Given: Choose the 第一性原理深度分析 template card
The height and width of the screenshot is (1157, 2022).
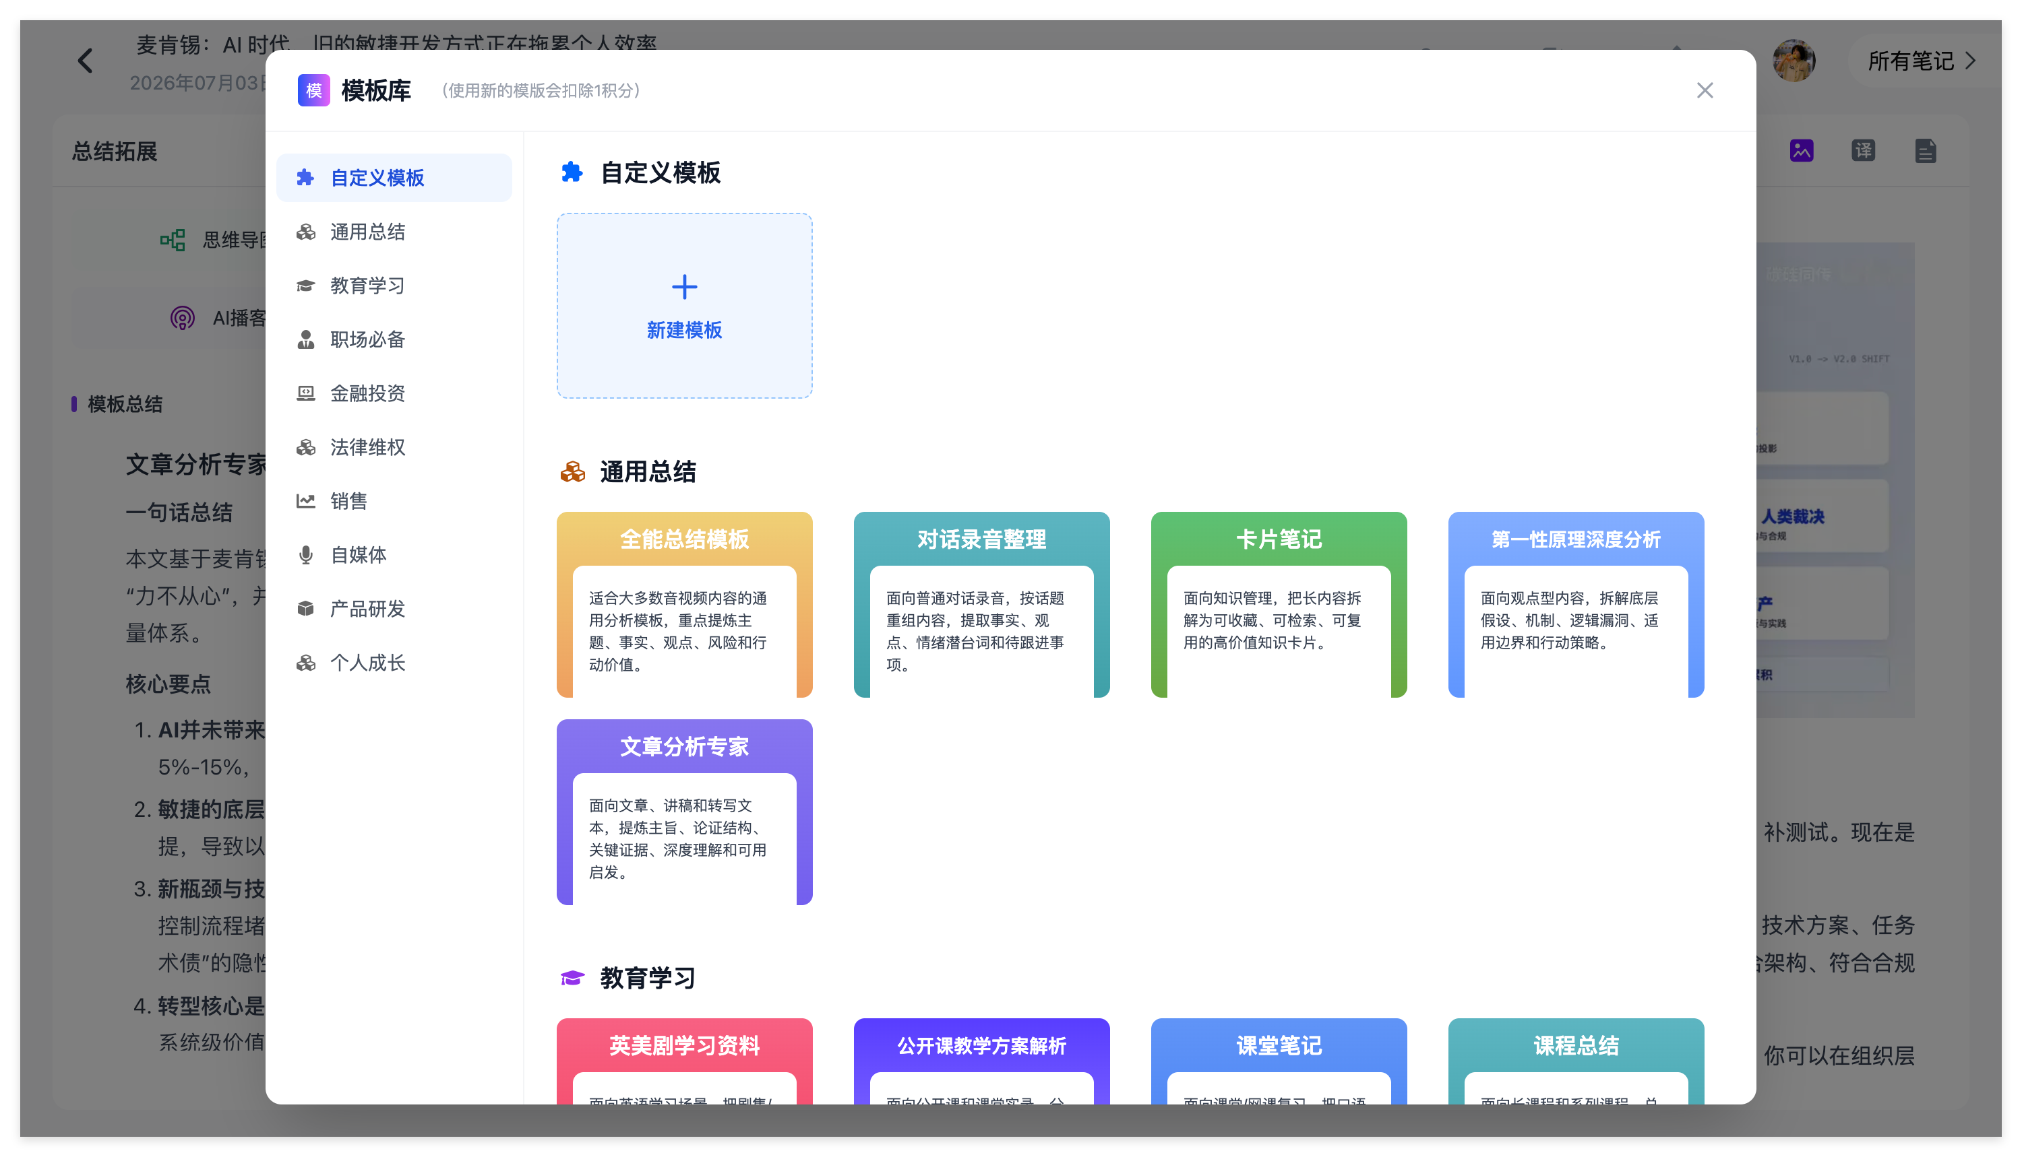Looking at the screenshot, I should [x=1576, y=605].
